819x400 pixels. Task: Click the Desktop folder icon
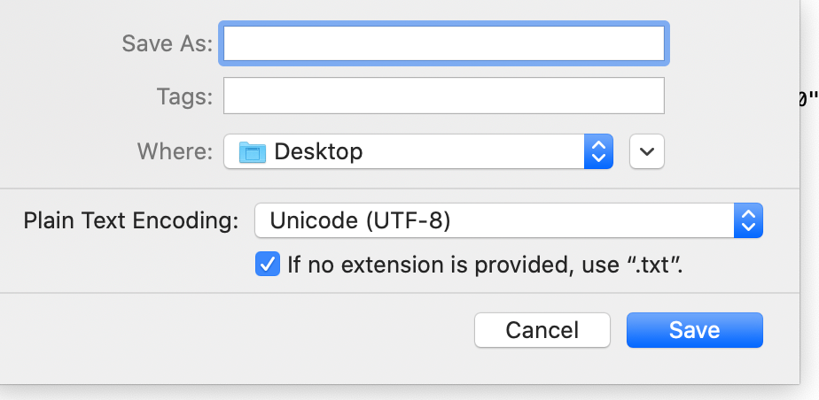coord(253,151)
